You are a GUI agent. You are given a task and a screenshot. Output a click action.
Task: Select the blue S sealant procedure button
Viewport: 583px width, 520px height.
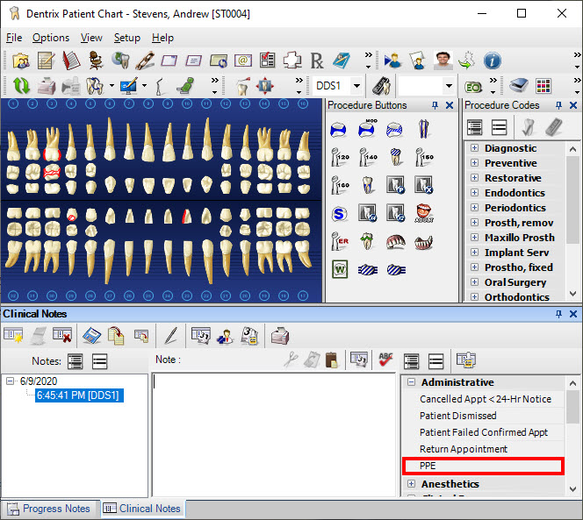[339, 214]
